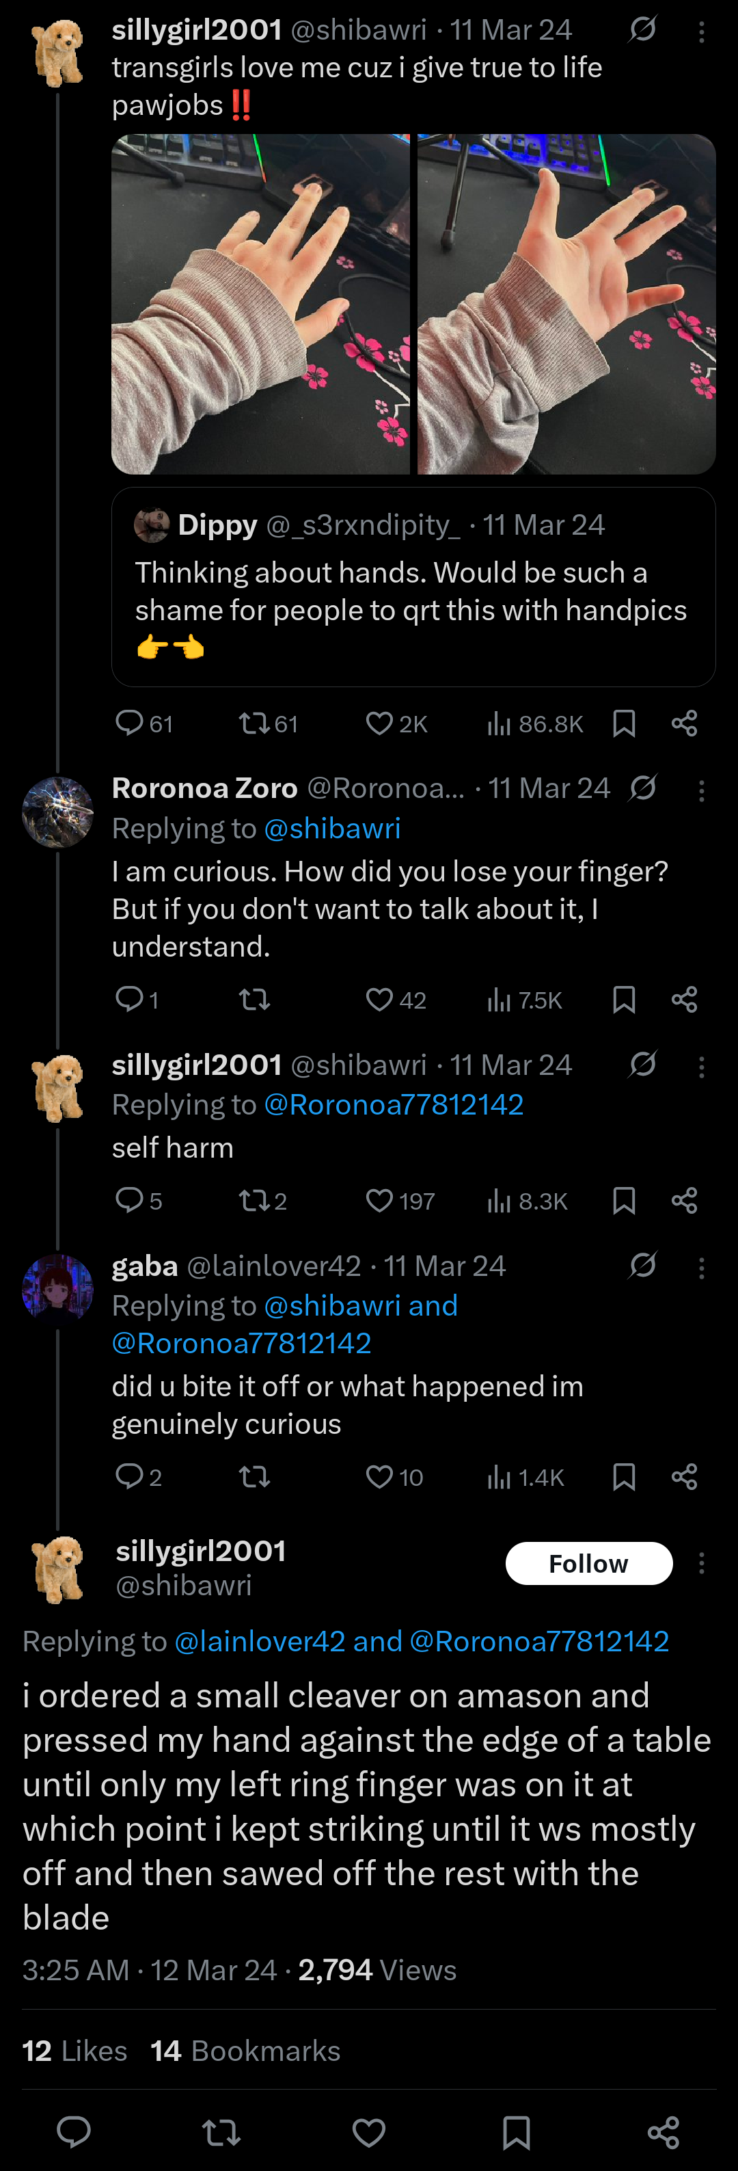This screenshot has height=2171, width=738.
Task: Share the main tweet via bottom share icon
Action: [663, 2131]
